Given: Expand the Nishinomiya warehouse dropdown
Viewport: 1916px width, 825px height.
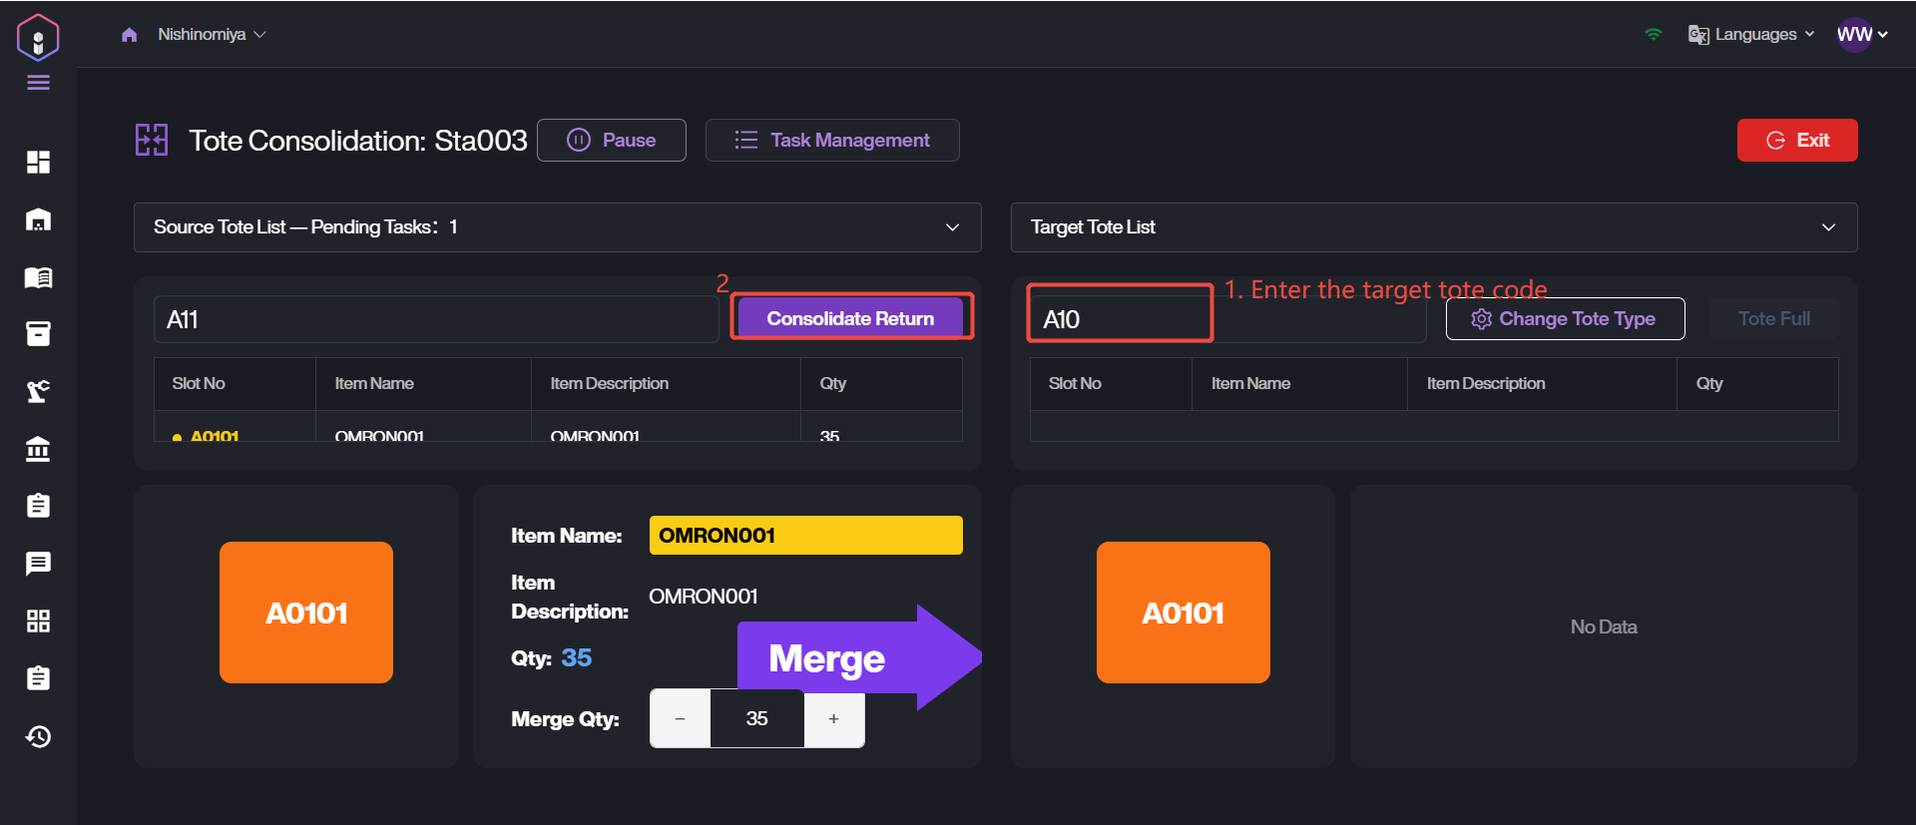Looking at the screenshot, I should 212,35.
